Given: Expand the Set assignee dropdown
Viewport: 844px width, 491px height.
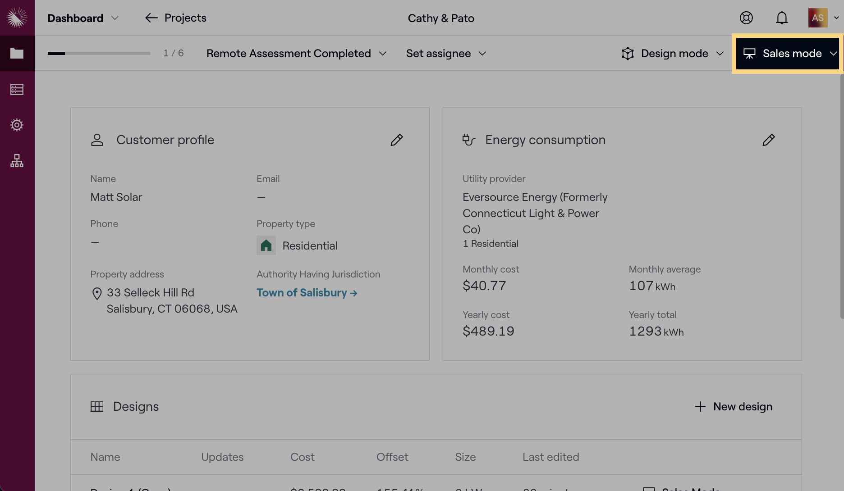Looking at the screenshot, I should [x=446, y=54].
